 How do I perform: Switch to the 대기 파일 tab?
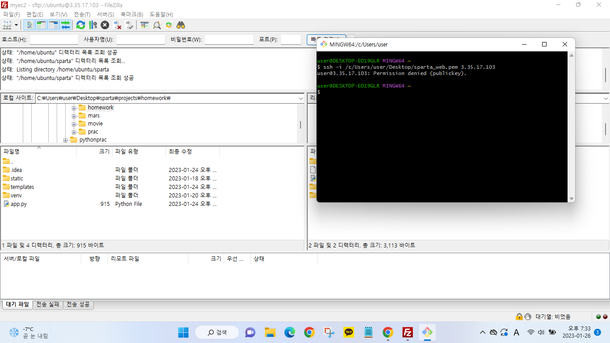coord(17,305)
